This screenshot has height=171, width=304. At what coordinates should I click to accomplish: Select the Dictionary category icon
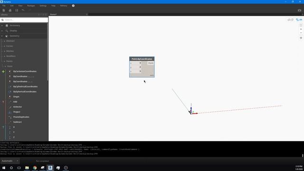pos(7,25)
